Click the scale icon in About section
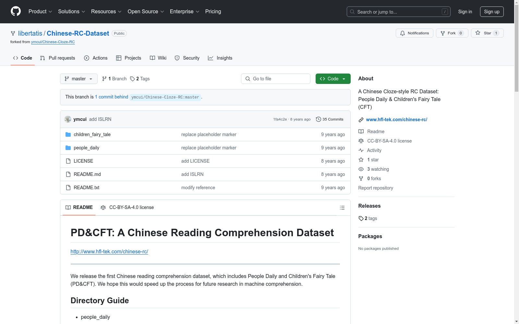 click(361, 141)
